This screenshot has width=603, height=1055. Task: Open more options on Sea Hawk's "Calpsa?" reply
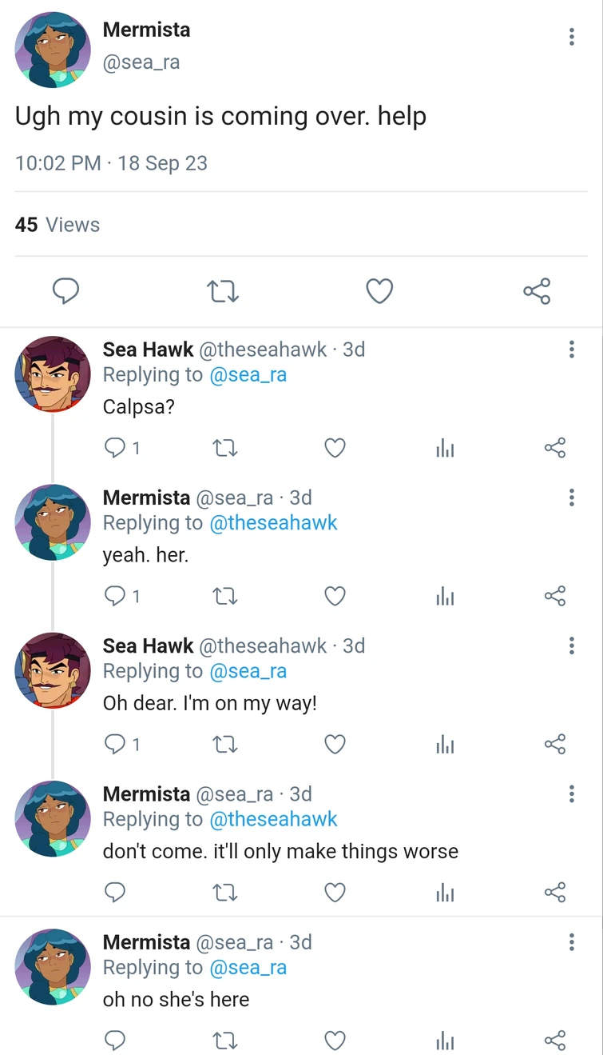572,350
